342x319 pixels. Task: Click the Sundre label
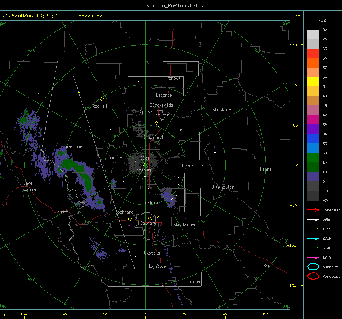click(115, 157)
